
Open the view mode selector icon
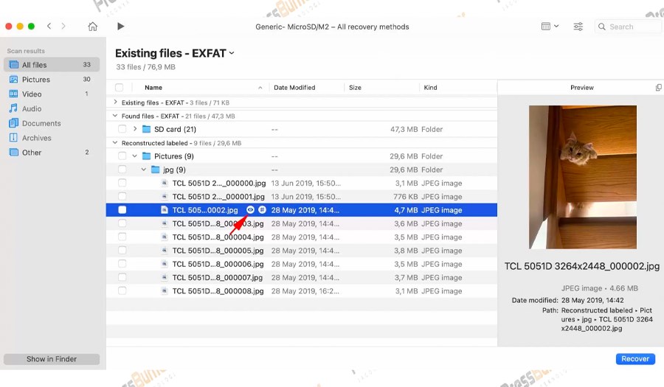coord(550,27)
